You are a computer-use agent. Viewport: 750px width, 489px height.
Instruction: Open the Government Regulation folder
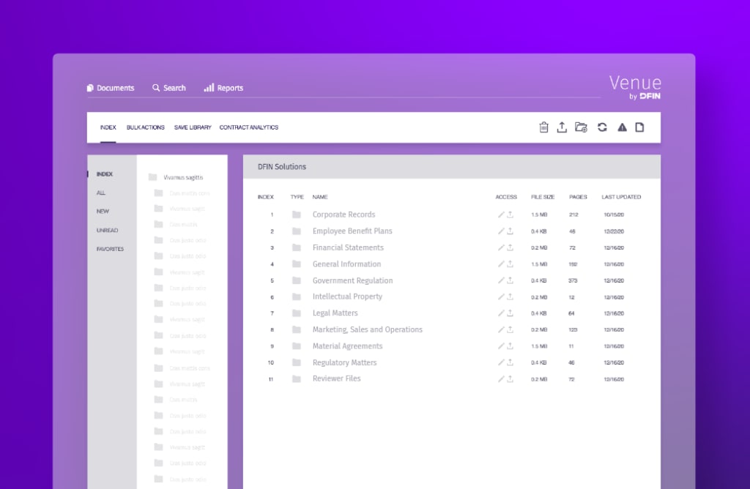tap(352, 280)
